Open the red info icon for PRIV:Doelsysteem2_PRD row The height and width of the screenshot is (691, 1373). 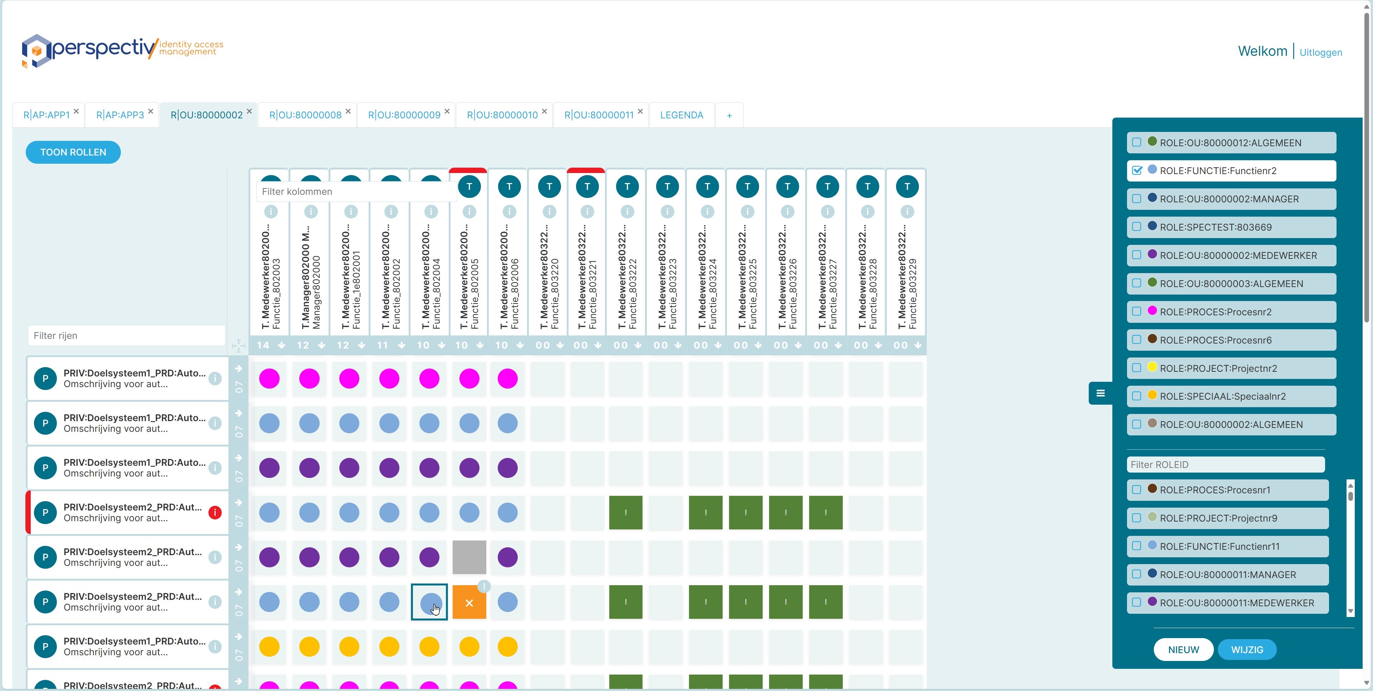click(215, 513)
